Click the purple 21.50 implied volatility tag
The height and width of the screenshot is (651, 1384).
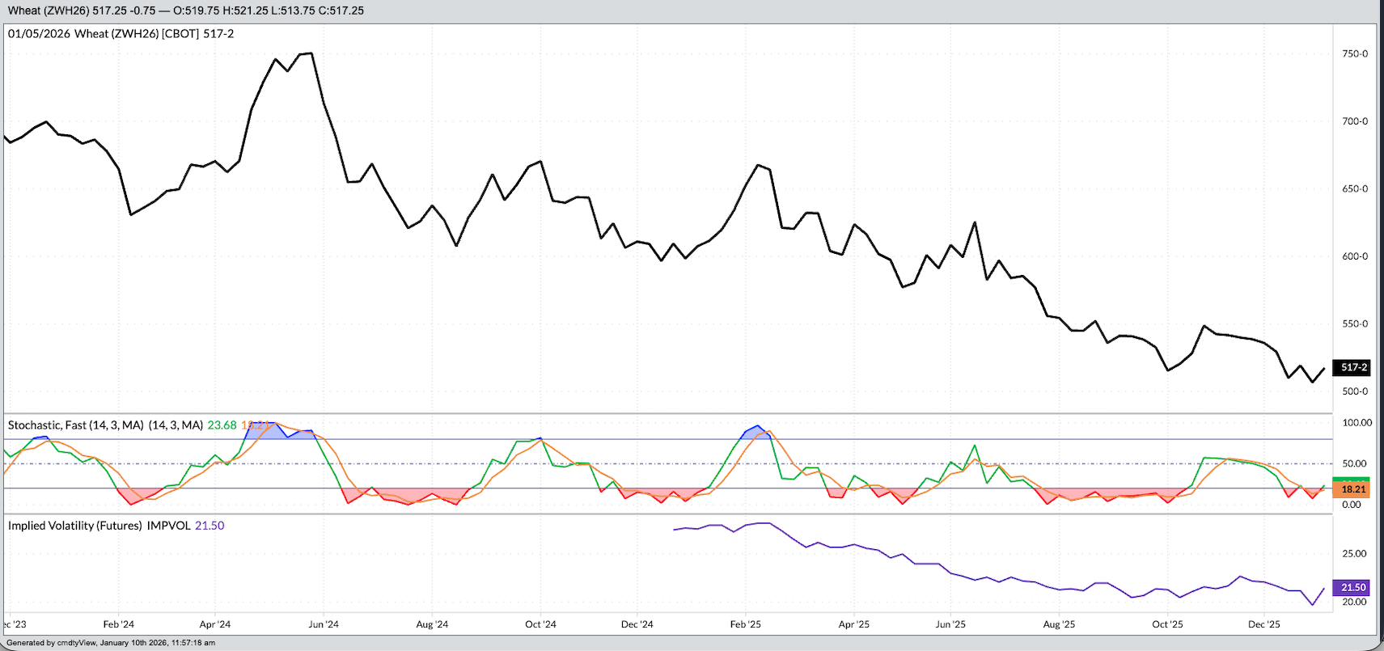1353,587
